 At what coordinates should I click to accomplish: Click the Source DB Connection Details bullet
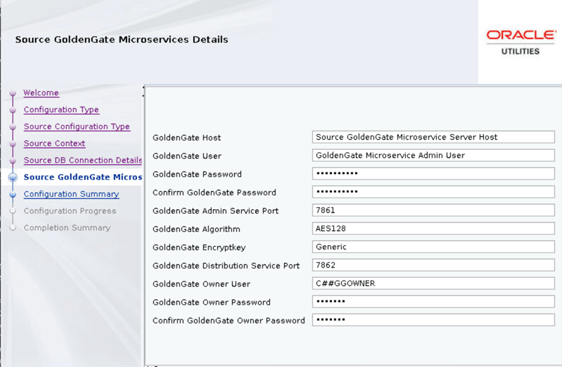tap(13, 161)
